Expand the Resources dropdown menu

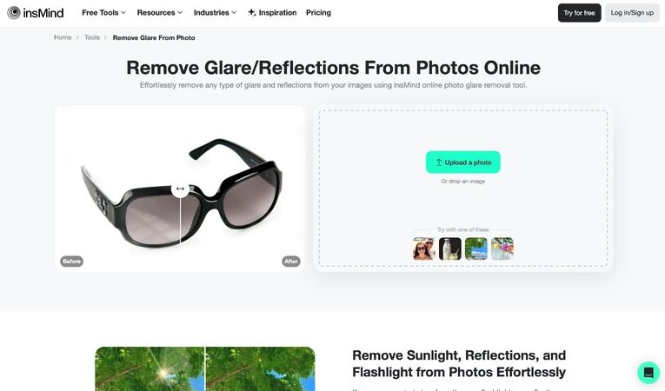[x=159, y=13]
